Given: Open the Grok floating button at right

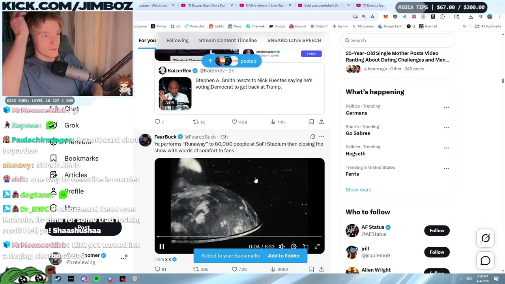Looking at the screenshot, I should click(x=486, y=238).
